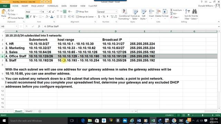Open Cell Styles gallery

[144, 14]
